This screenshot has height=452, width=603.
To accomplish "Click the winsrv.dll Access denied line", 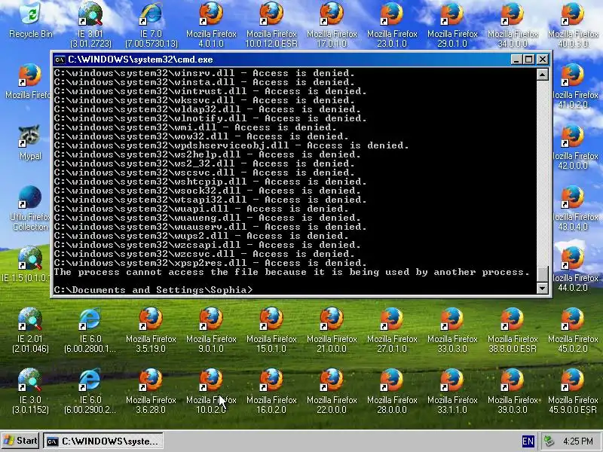I will click(204, 73).
